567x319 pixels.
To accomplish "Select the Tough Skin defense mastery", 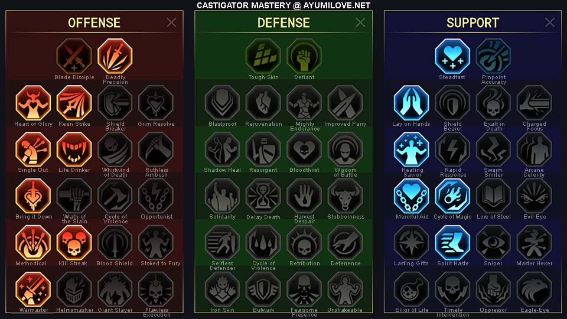I will pos(263,56).
